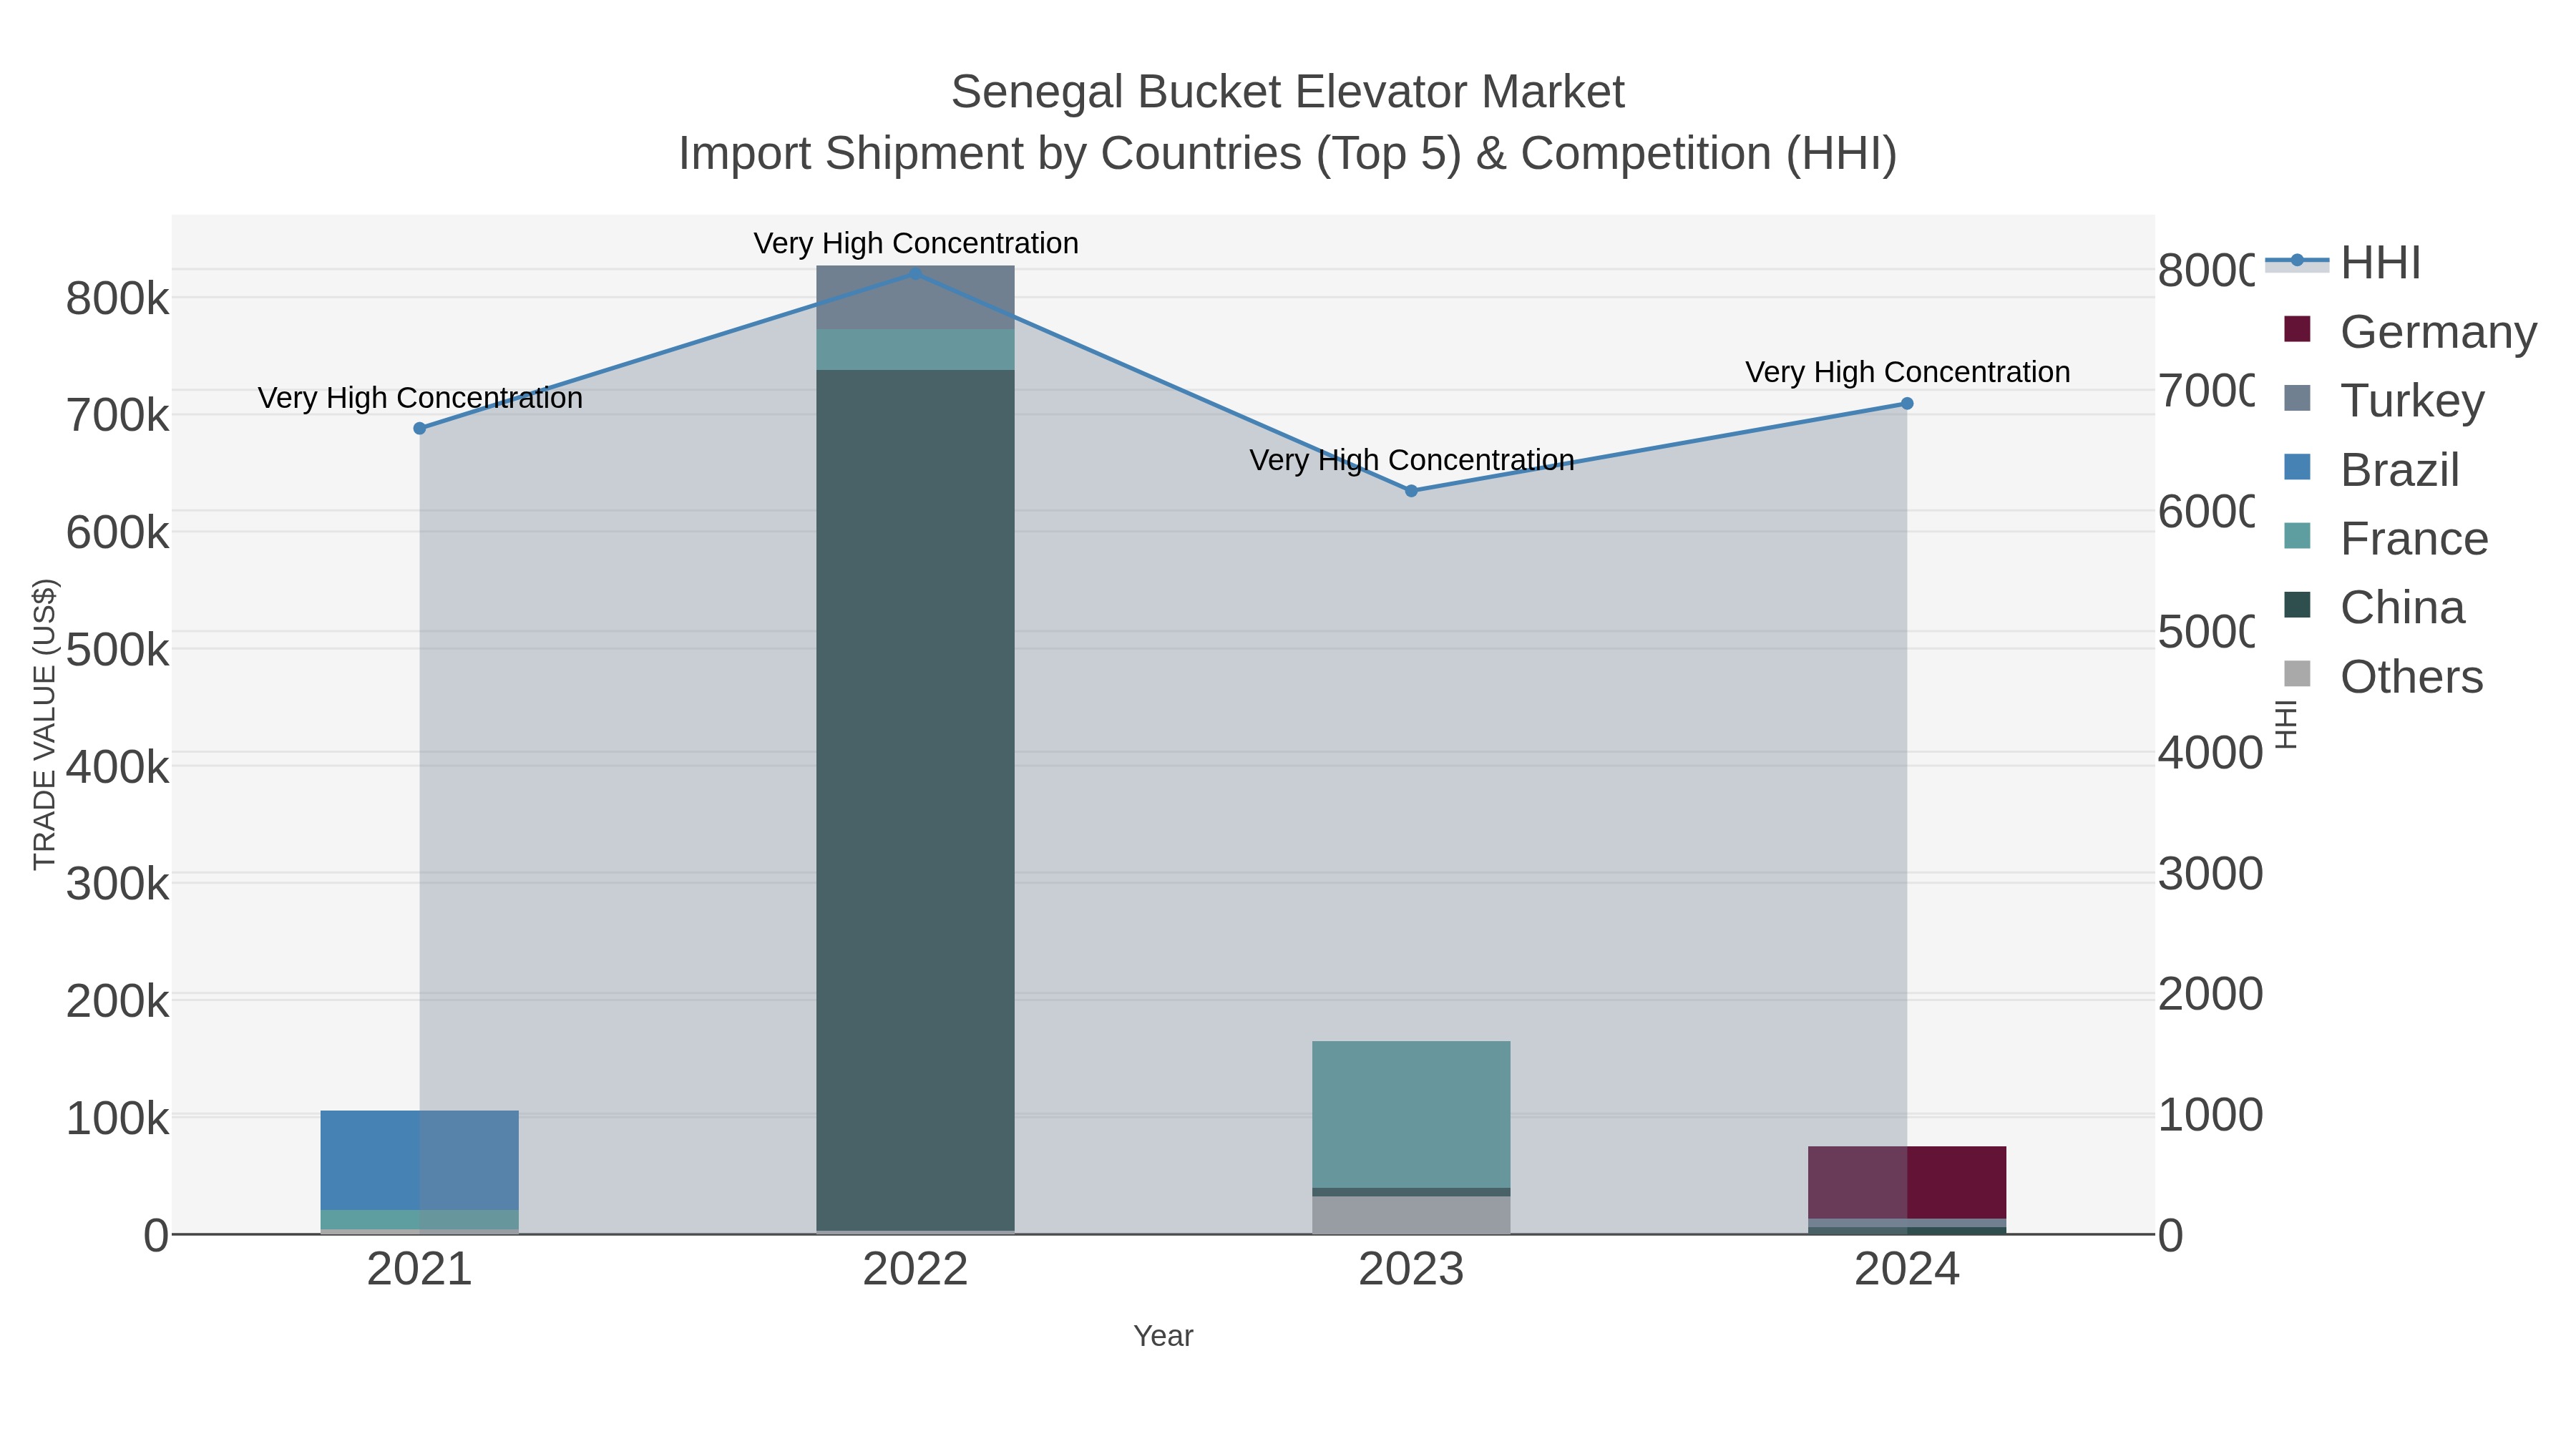Screen dimensions: 2576x1449
Task: Click the 2024 x-axis label
Action: [1907, 1270]
